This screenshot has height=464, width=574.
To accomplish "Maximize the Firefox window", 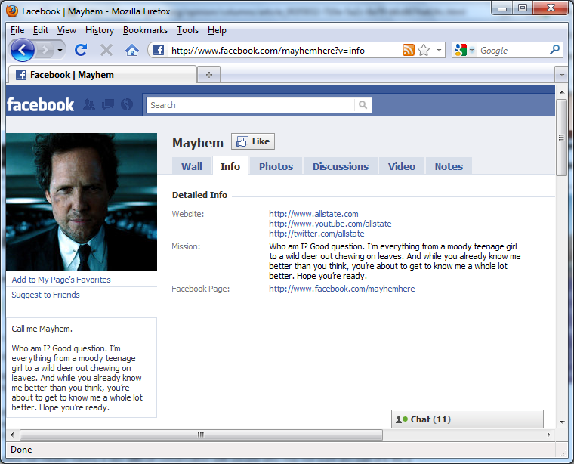I will [x=523, y=8].
